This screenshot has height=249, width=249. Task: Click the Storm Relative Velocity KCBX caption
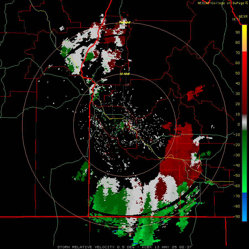click(x=124, y=247)
